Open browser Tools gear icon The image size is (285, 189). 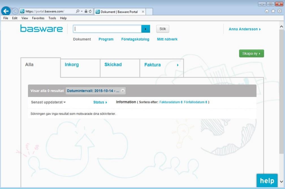point(280,11)
